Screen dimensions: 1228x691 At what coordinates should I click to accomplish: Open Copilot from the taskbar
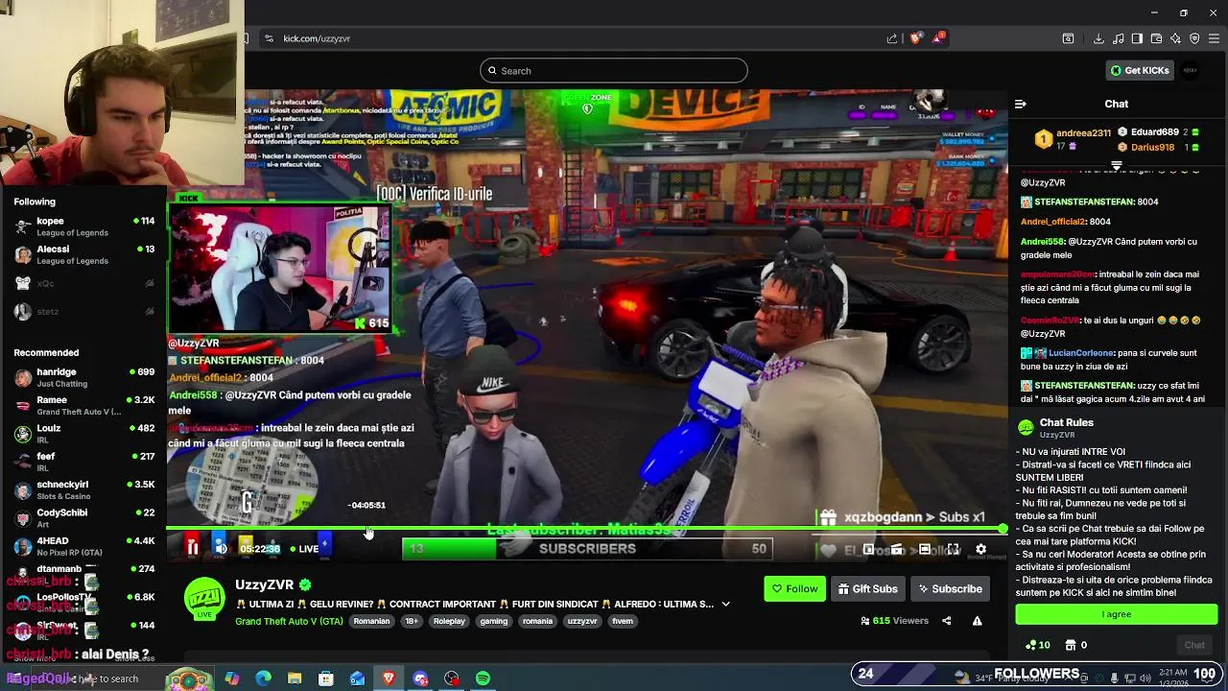pos(232,679)
